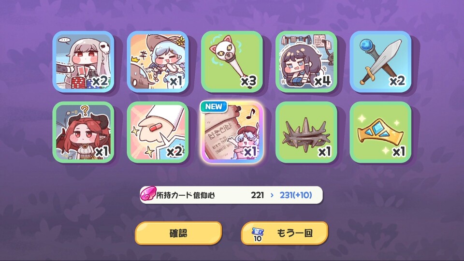
Task: Open the red-haired horned demon card
Action: [x=84, y=132]
